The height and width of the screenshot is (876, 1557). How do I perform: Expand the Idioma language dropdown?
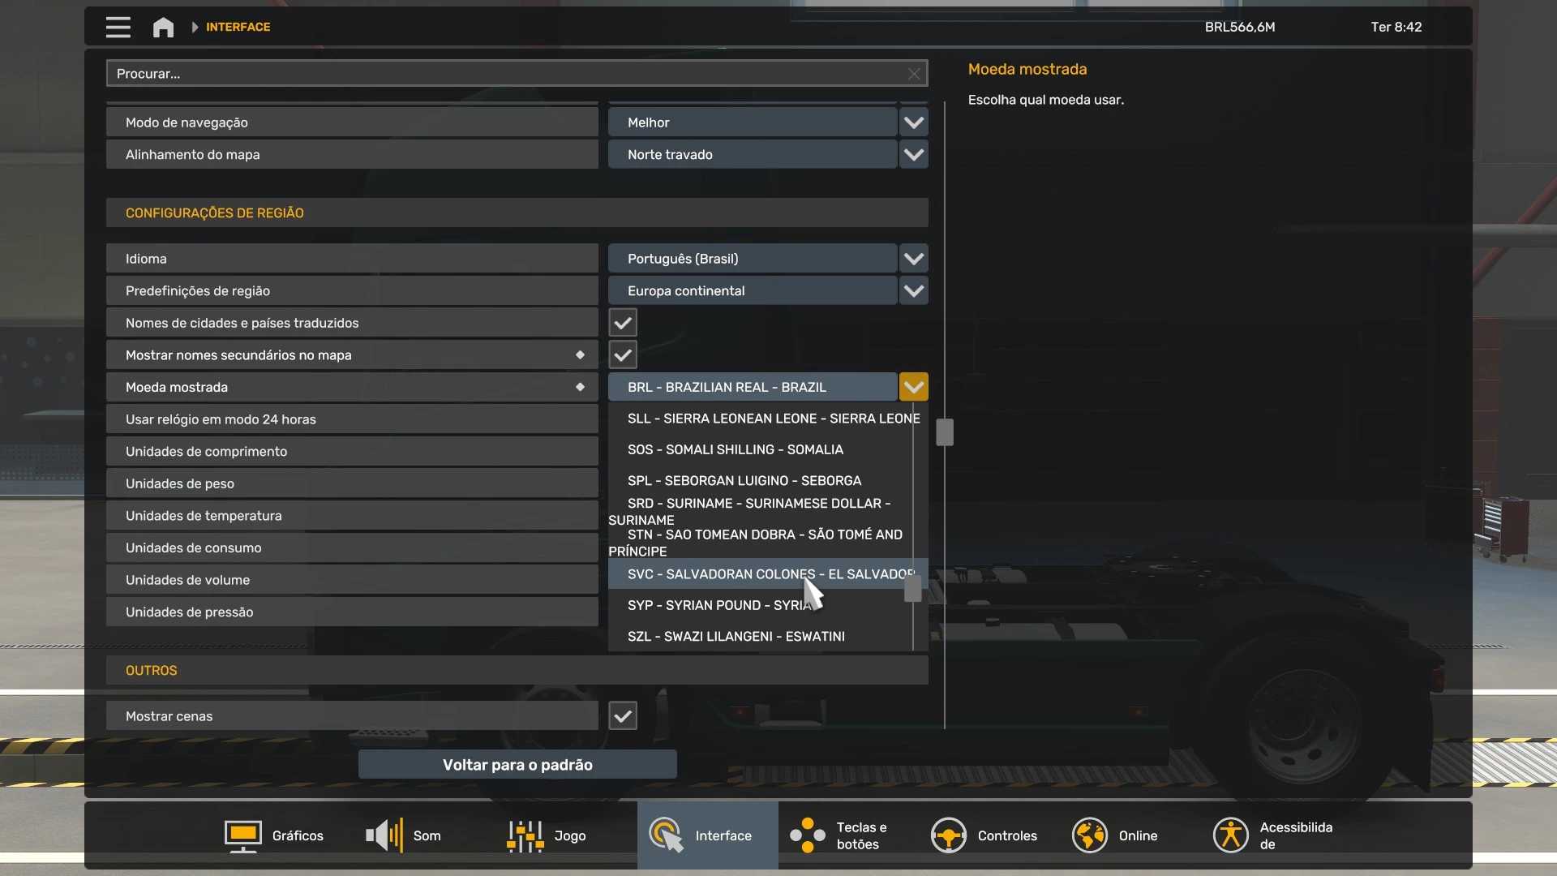tap(913, 259)
